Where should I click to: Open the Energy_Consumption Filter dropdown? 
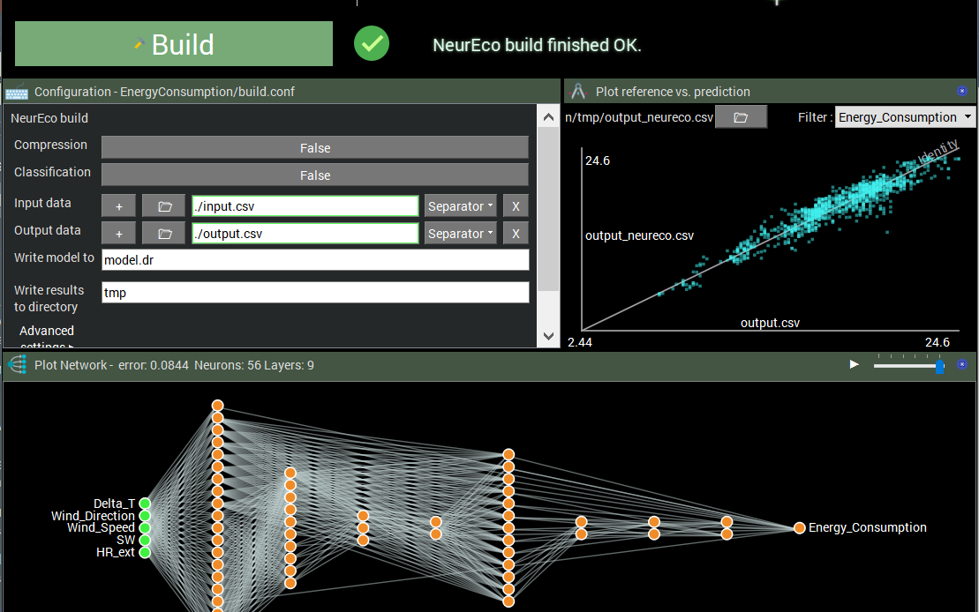click(905, 117)
